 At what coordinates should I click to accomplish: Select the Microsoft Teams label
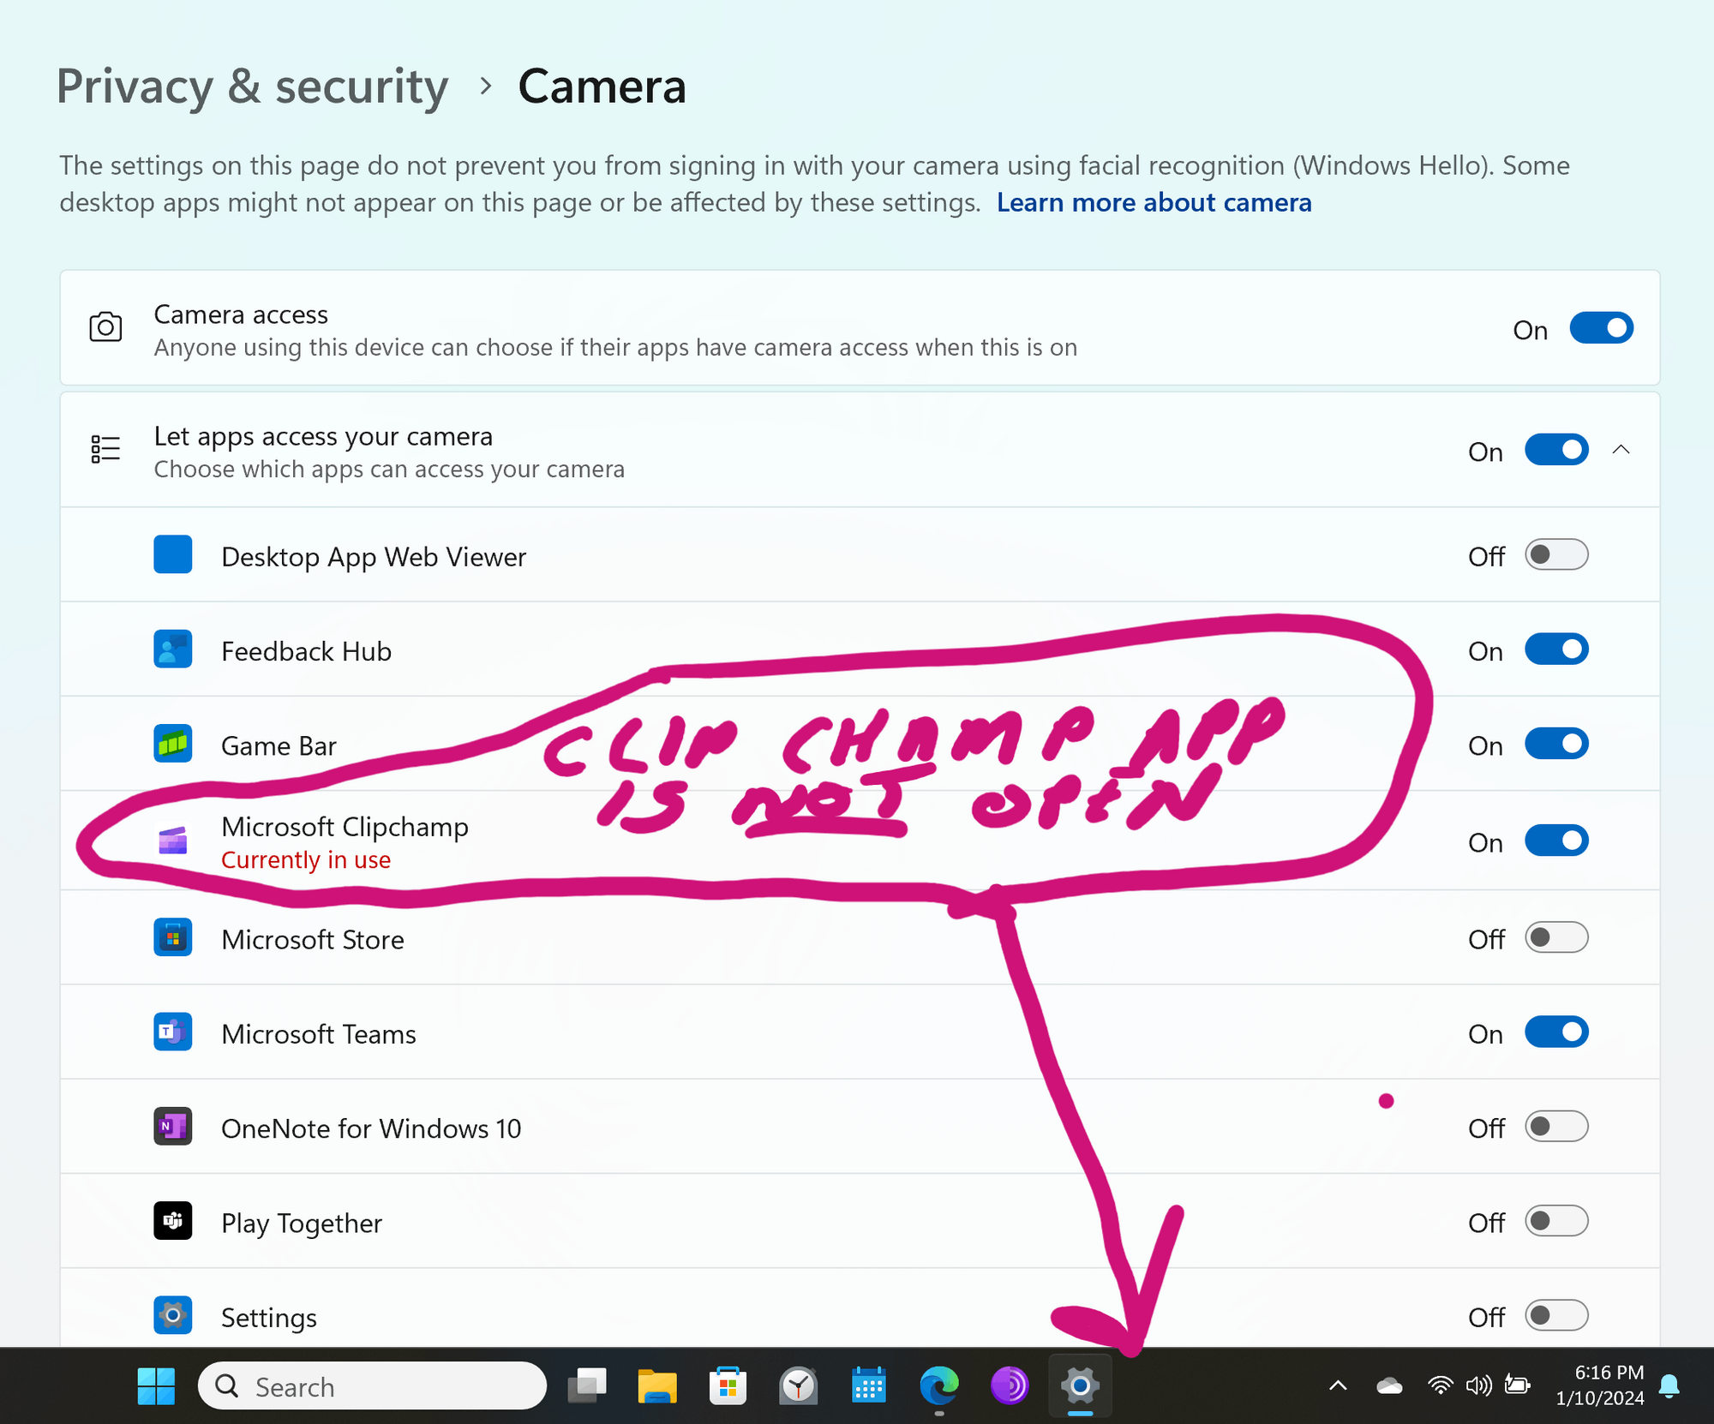click(x=319, y=1034)
